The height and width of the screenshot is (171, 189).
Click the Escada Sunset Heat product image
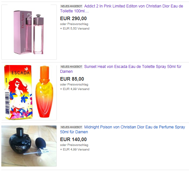29,92
